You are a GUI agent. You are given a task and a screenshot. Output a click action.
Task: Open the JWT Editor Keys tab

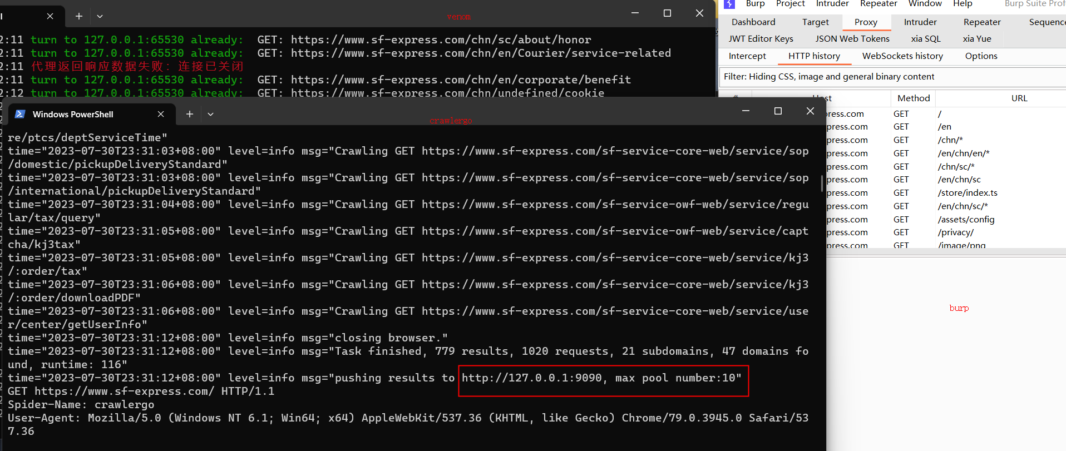point(761,39)
